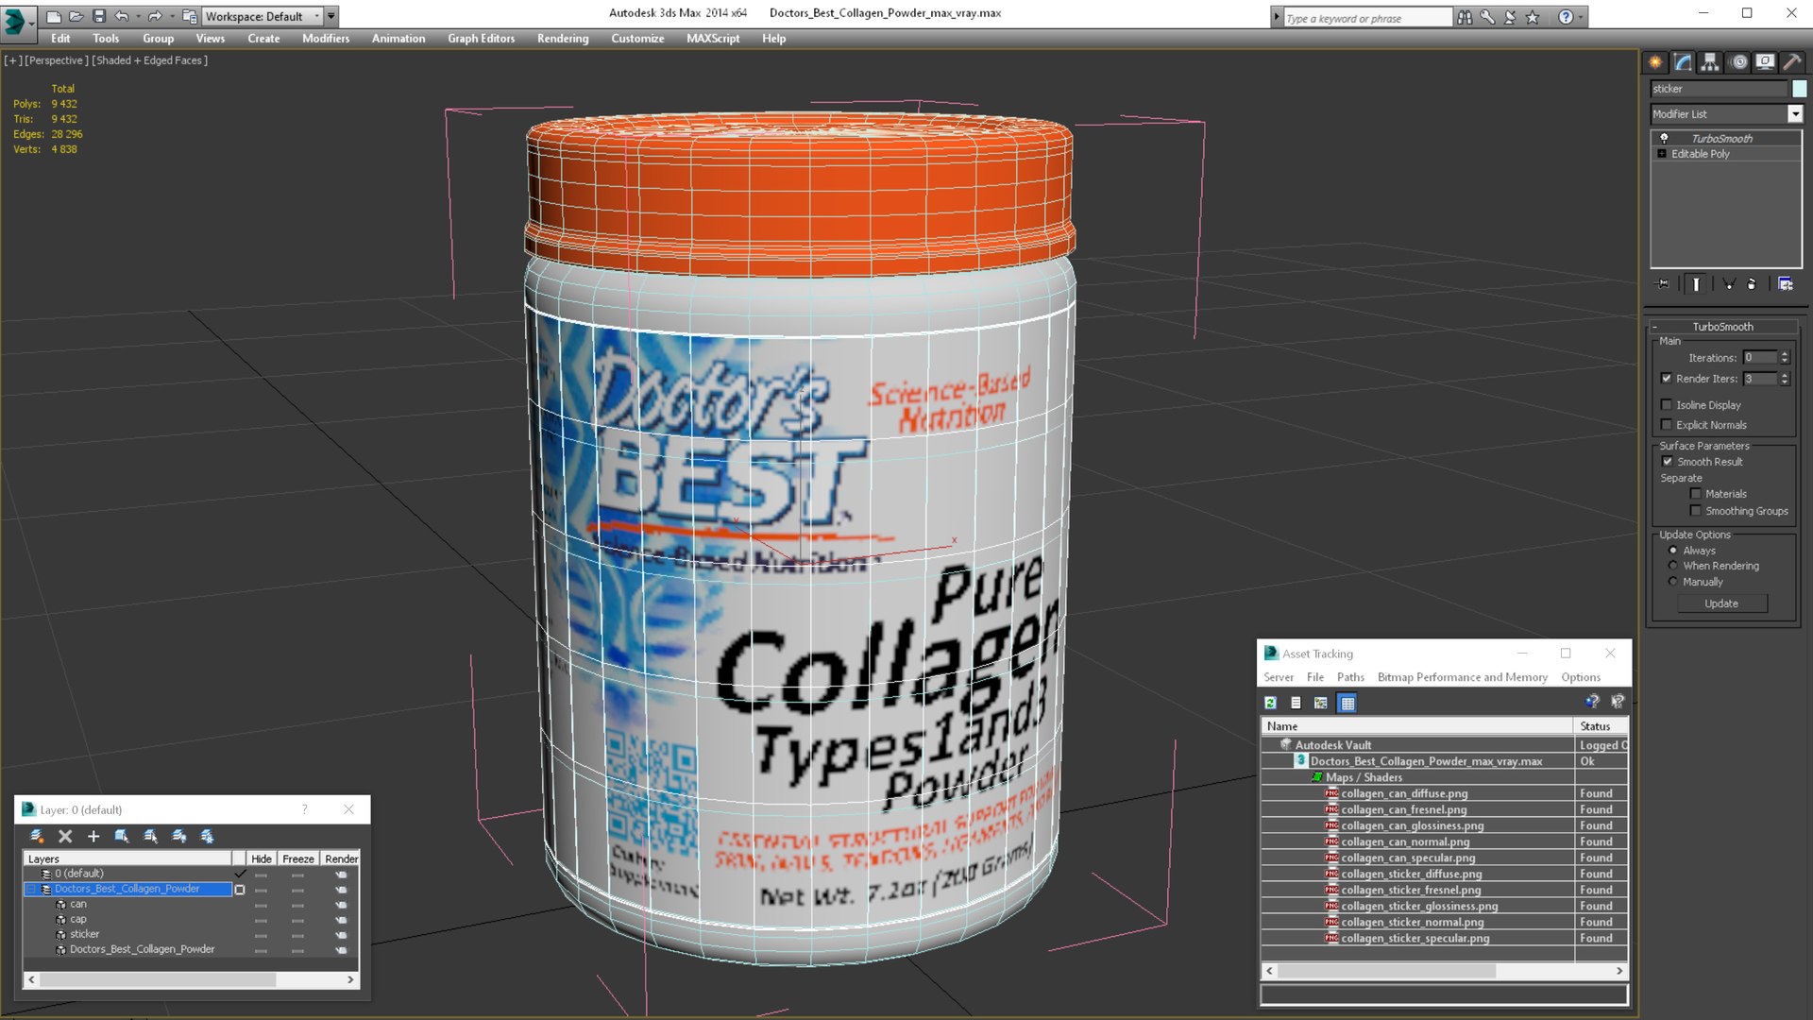Click Add Selected Objects plus icon
This screenshot has height=1020, width=1813.
click(93, 836)
